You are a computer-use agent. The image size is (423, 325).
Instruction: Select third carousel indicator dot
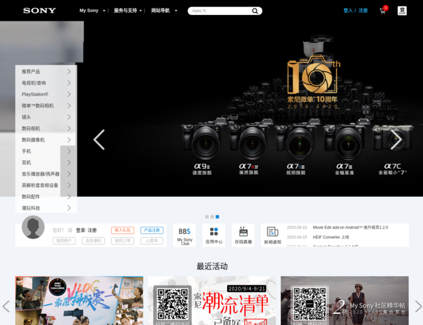tap(217, 216)
